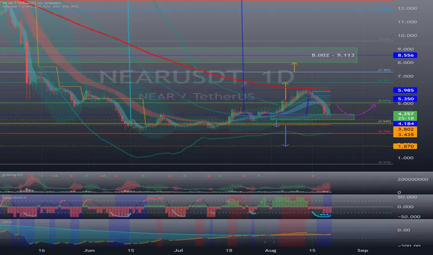The width and height of the screenshot is (433, 255).
Task: Click the 8.002 - 9.113 range label
Action: (x=333, y=55)
